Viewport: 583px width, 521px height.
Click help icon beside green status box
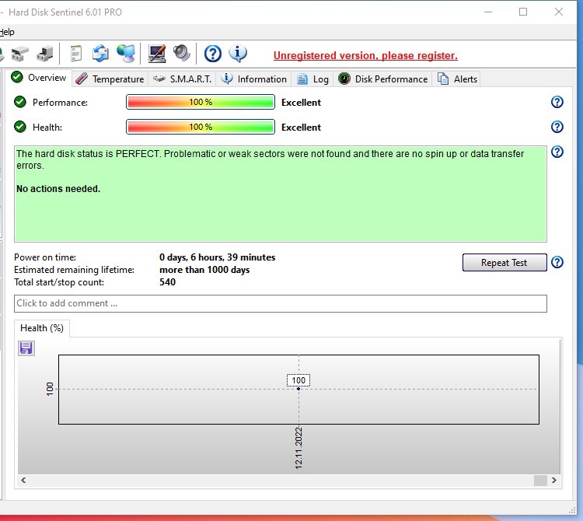point(557,152)
